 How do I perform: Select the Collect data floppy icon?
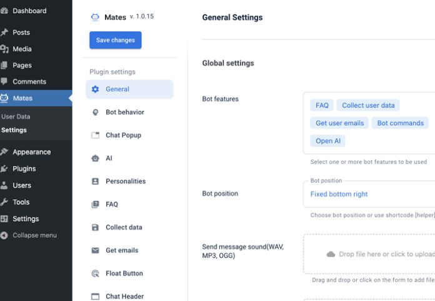coord(95,227)
